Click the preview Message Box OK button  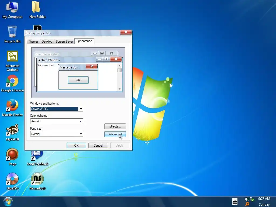[x=78, y=80]
